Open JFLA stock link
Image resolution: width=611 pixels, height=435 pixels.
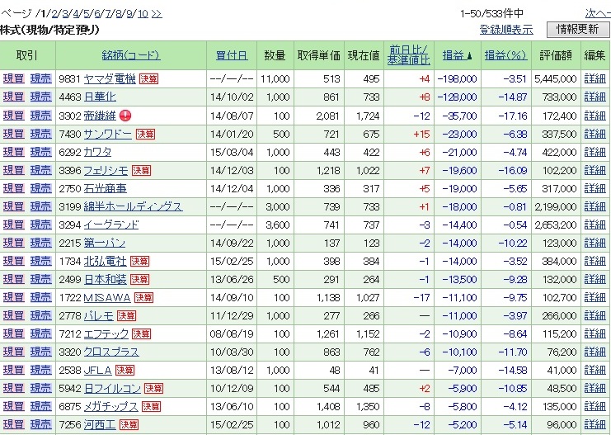(x=98, y=370)
